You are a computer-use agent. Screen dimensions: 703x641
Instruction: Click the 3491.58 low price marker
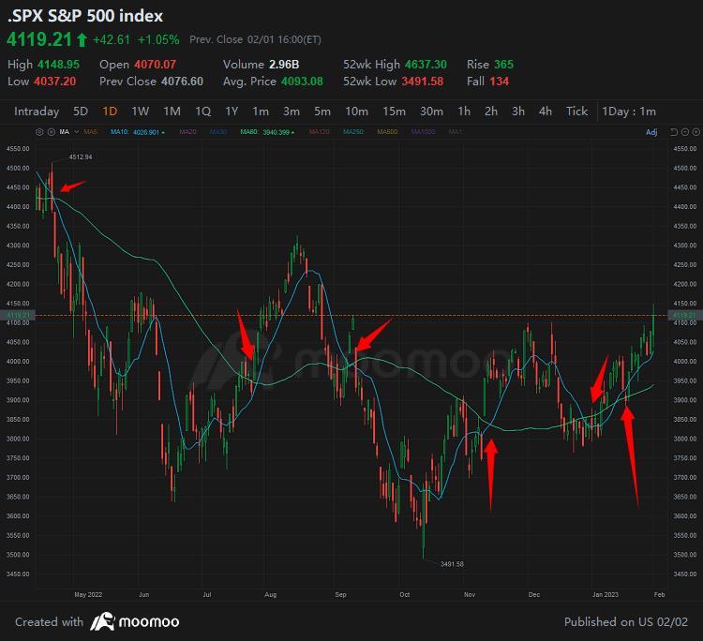[x=452, y=563]
